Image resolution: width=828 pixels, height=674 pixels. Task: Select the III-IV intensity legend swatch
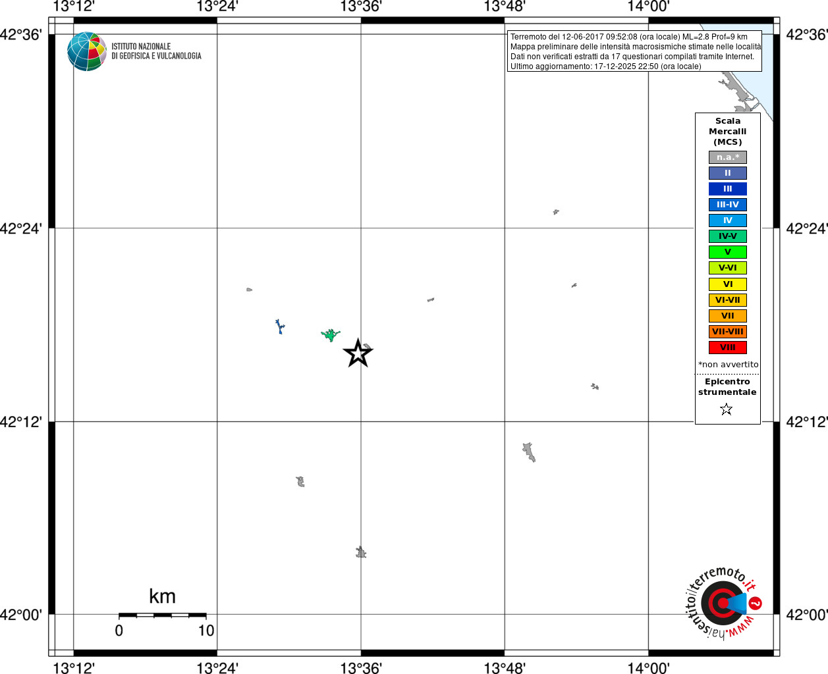pos(728,205)
